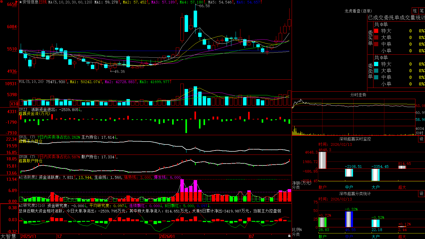Screen dimensions: 425x239
Task: Select 超大 category in 深圳超赢实时监控
Action: point(402,187)
